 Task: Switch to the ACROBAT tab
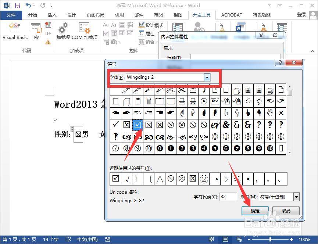[232, 15]
